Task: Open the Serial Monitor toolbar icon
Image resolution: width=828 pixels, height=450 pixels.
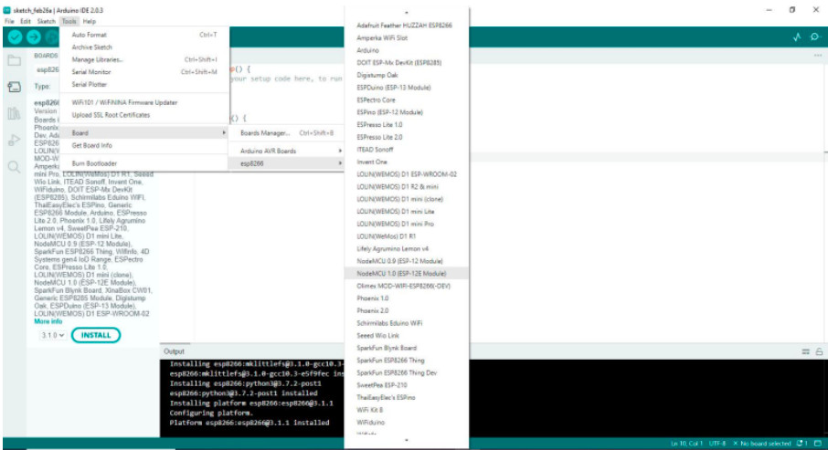Action: [815, 37]
